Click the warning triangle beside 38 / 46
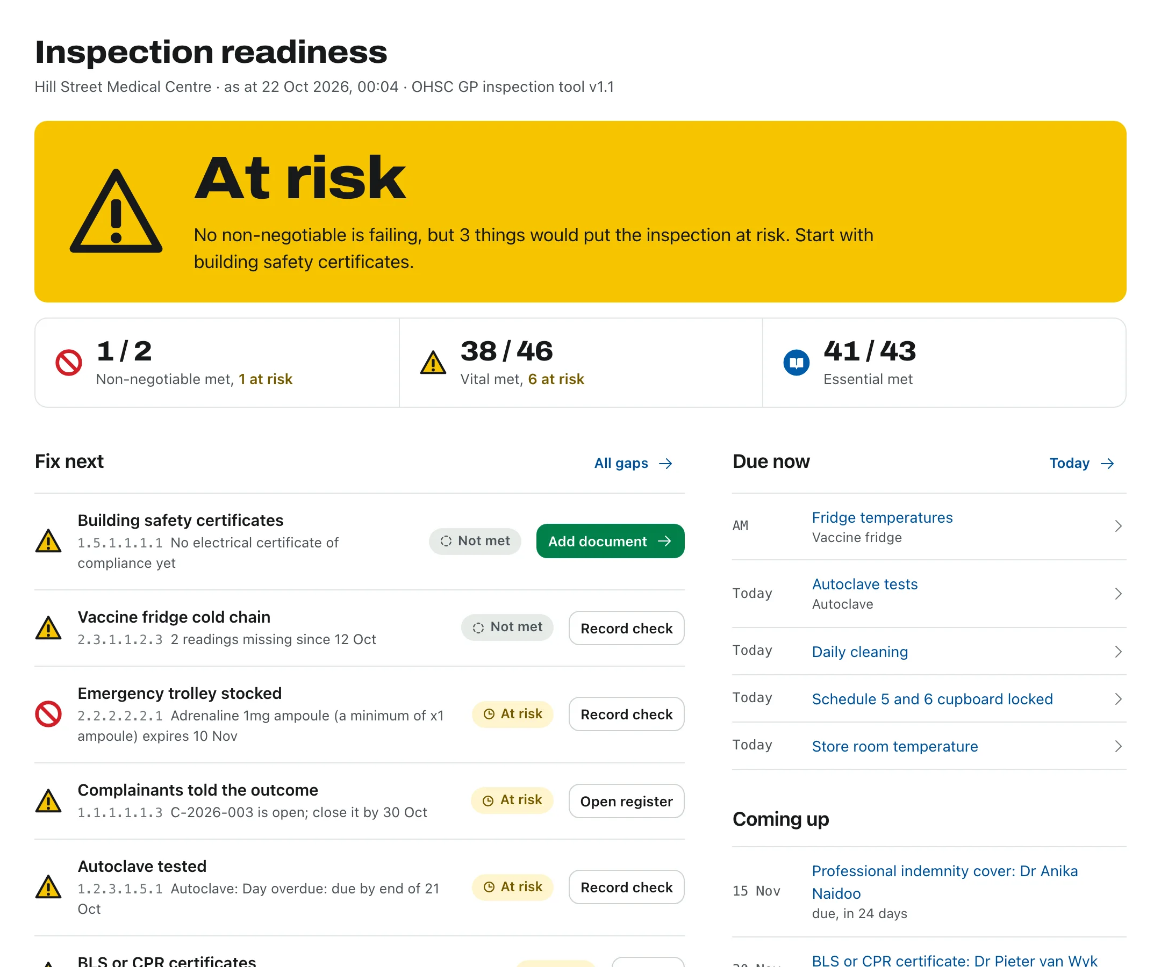 point(433,363)
